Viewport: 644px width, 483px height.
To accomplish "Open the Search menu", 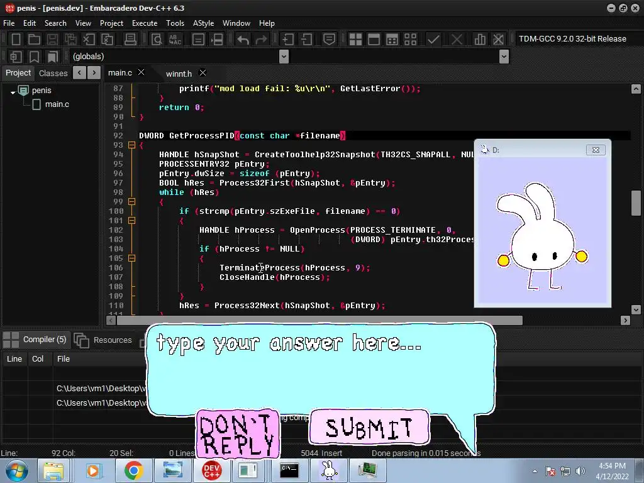I will tap(55, 23).
